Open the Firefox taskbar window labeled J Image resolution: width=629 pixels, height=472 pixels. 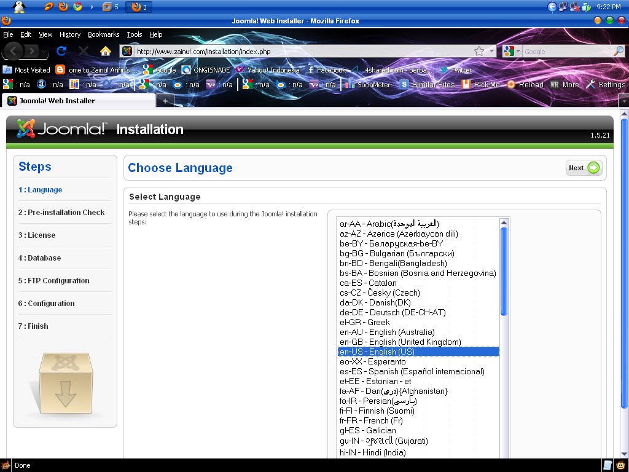click(139, 7)
